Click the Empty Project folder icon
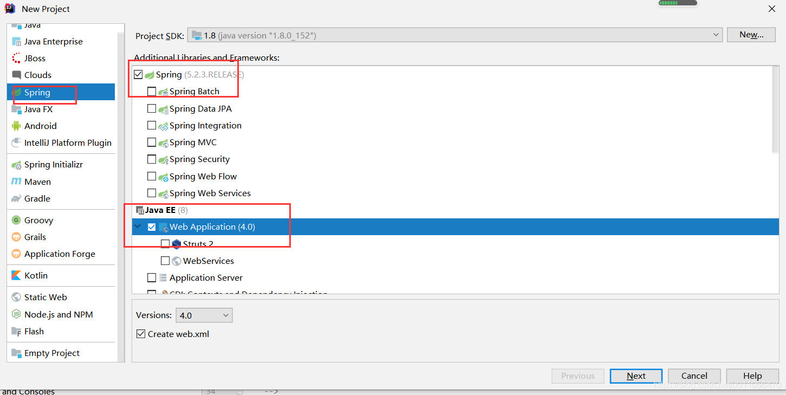The image size is (786, 395). coord(16,353)
